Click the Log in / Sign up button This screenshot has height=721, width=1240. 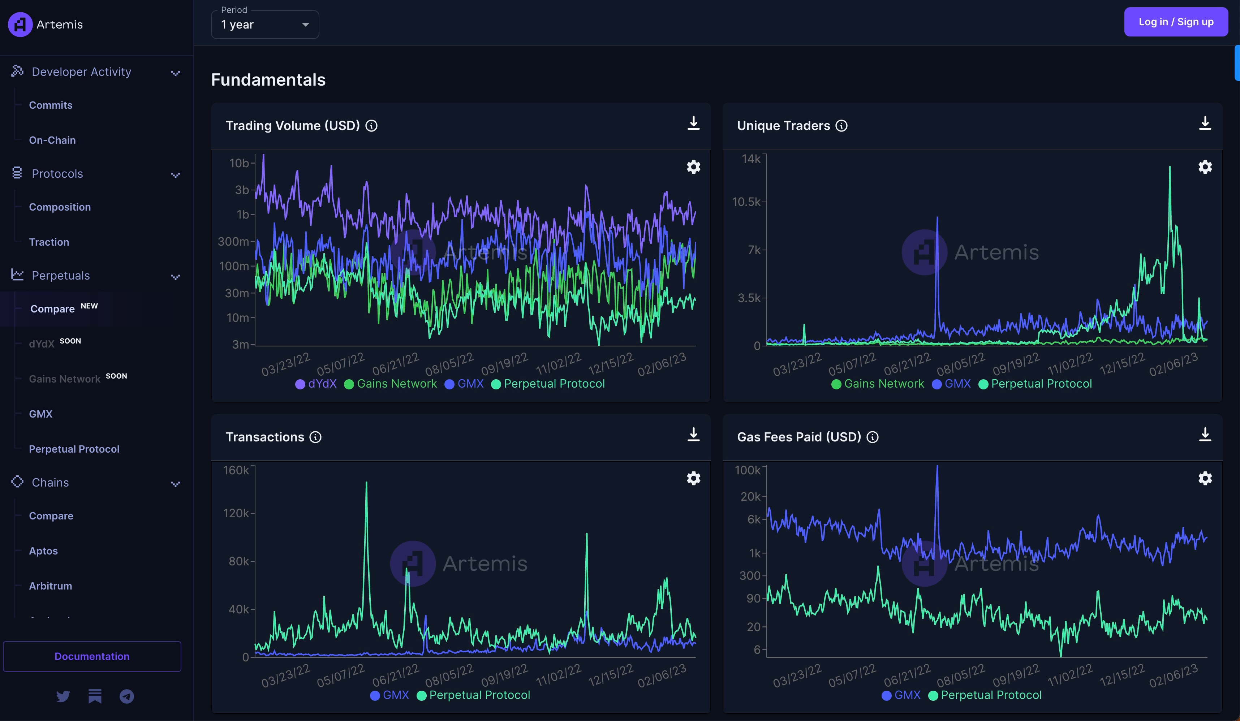pyautogui.click(x=1176, y=21)
